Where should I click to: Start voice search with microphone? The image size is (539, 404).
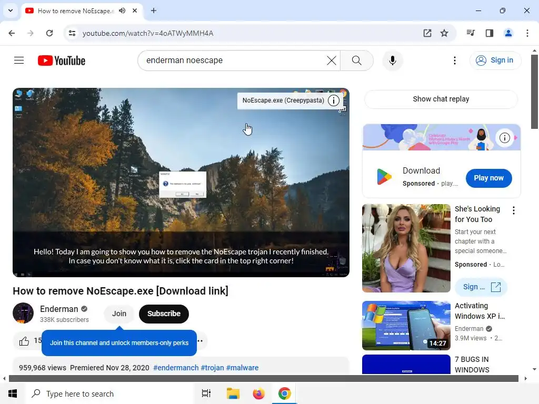[392, 60]
